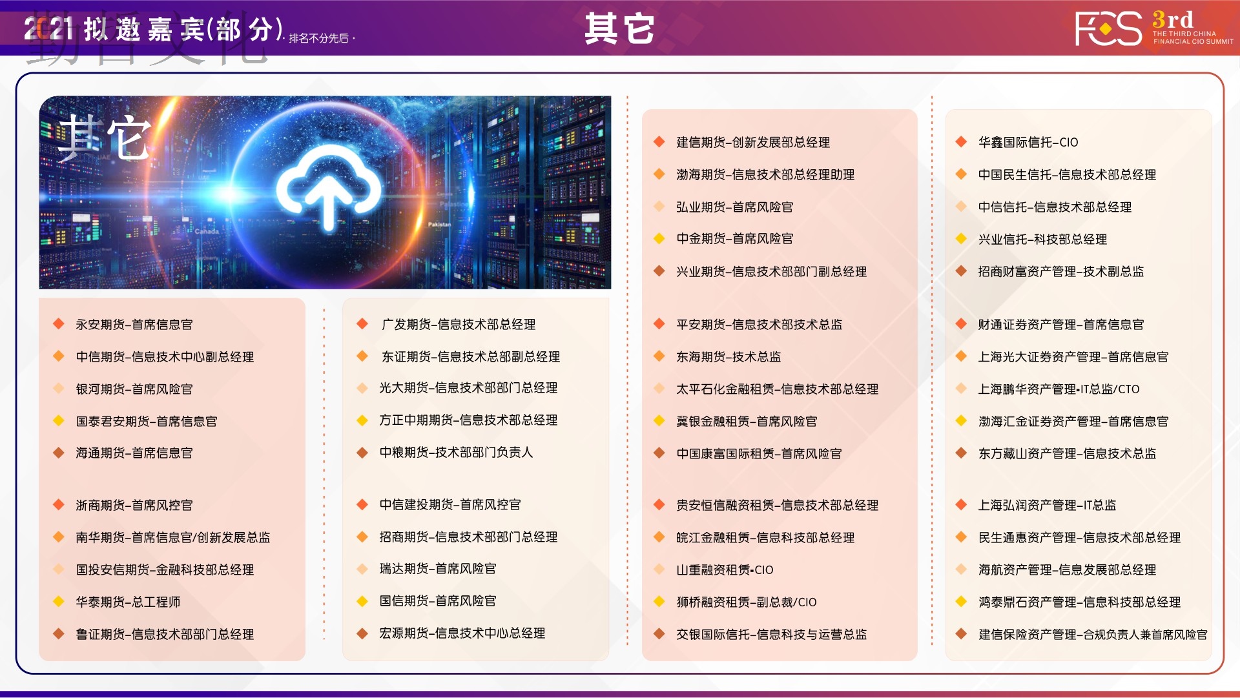Select 狮桥融资租赁-副总裁/CIO entry
The height and width of the screenshot is (698, 1240).
click(x=747, y=602)
